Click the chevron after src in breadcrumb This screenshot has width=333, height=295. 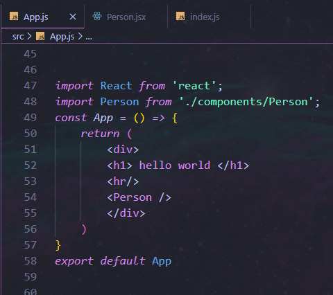tap(29, 36)
